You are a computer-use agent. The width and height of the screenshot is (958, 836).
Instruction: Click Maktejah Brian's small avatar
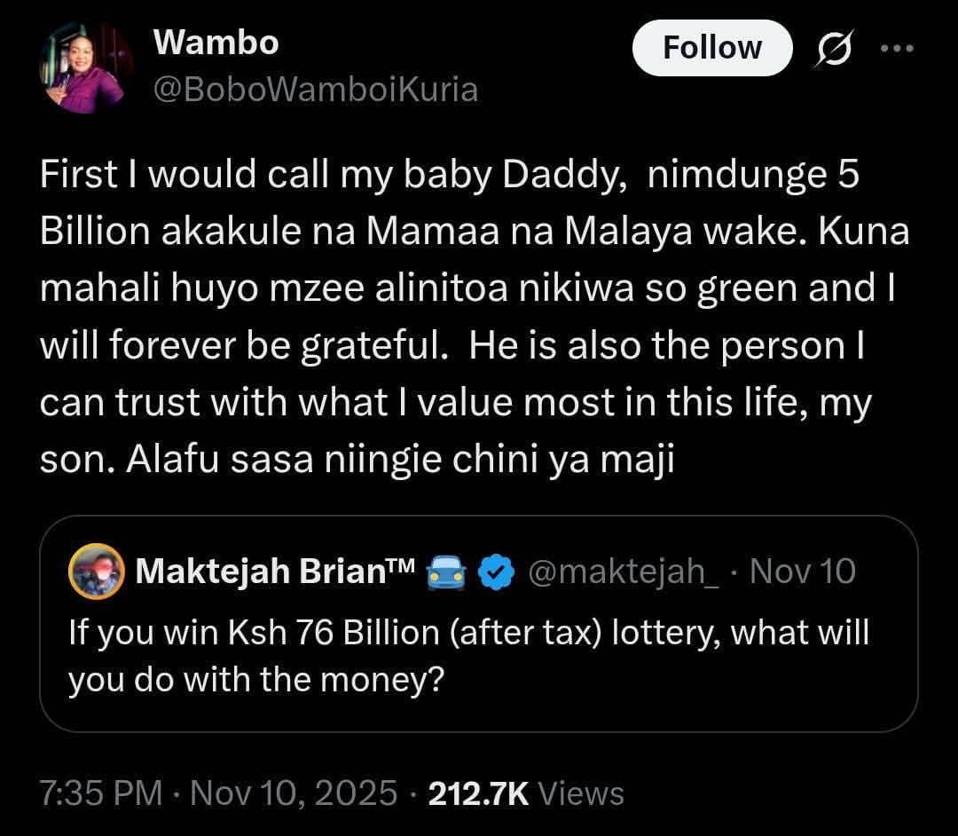coord(96,572)
